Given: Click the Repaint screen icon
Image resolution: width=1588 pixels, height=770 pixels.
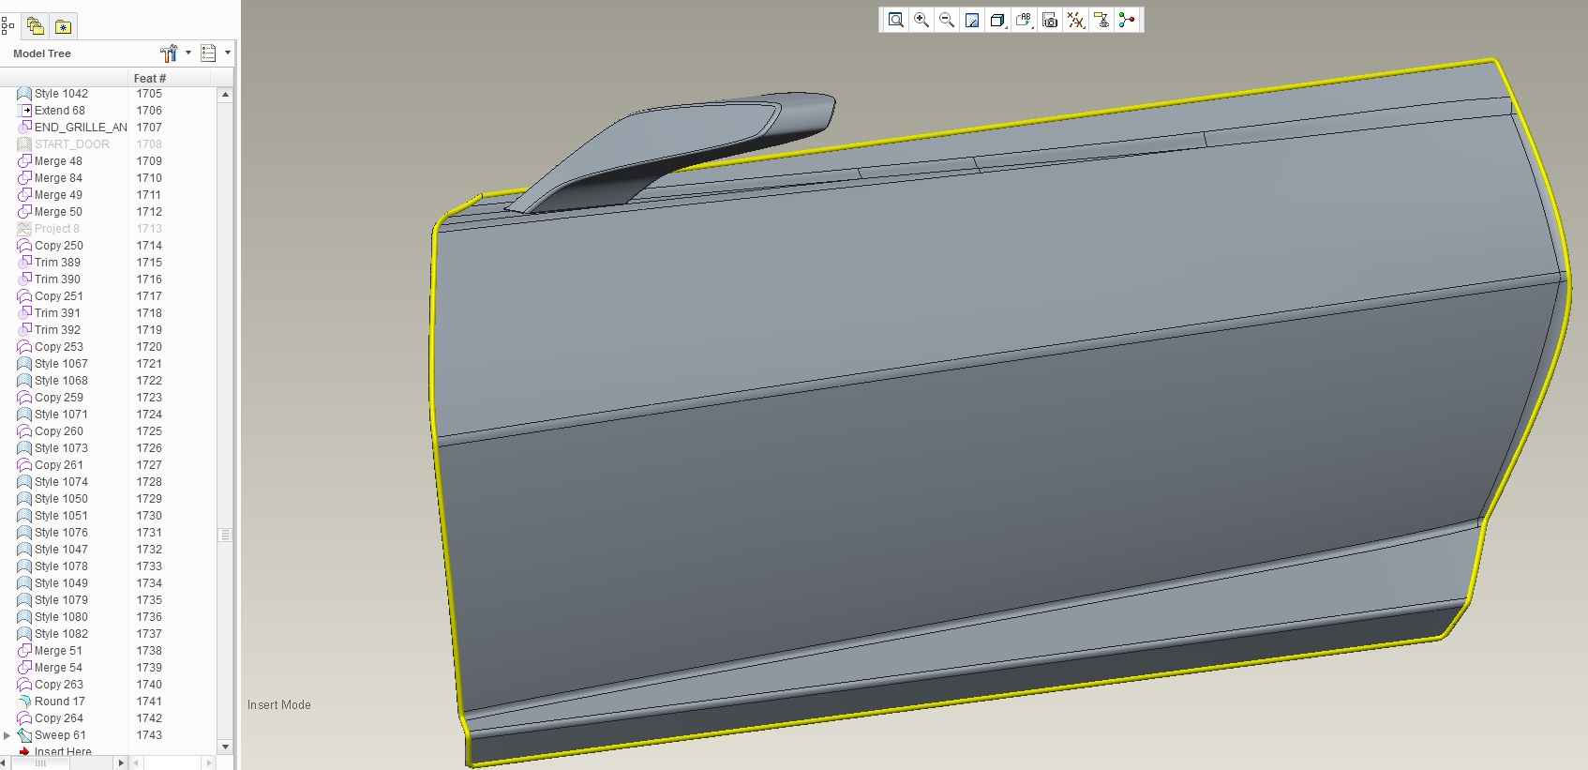Looking at the screenshot, I should 972,20.
